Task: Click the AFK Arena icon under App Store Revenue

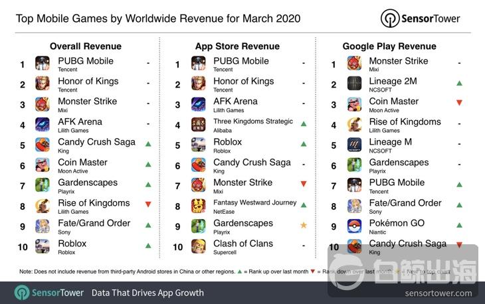Action: 198,104
